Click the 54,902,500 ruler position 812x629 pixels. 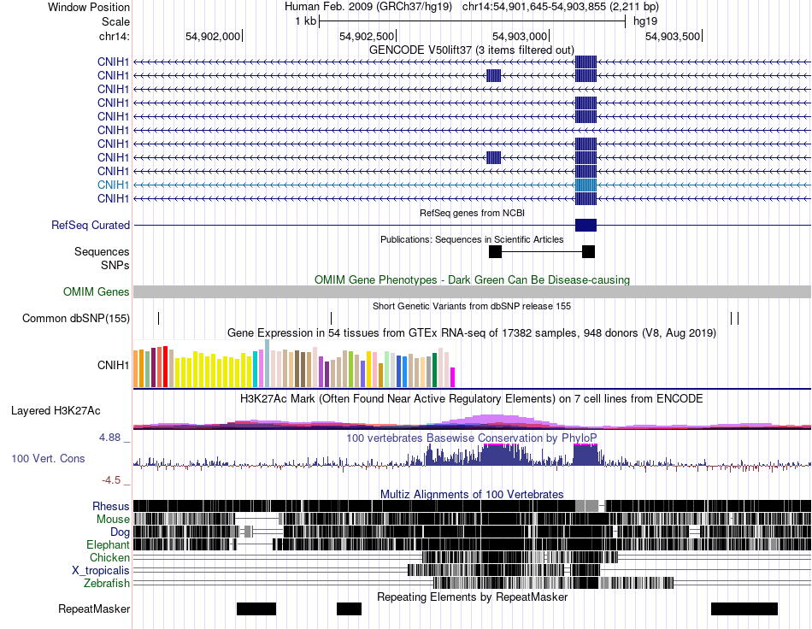tap(367, 36)
